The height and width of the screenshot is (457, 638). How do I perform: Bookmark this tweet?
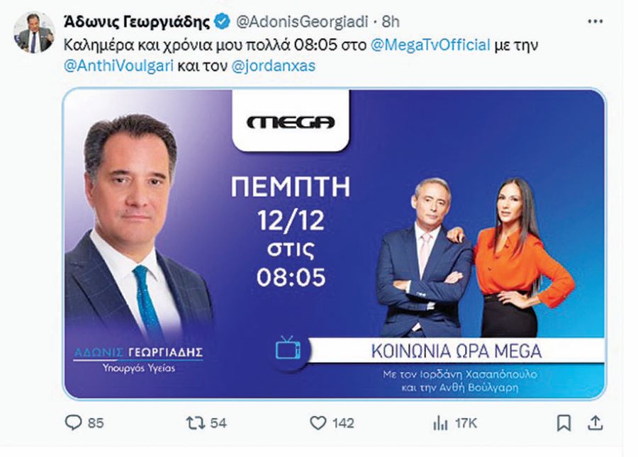point(564,423)
